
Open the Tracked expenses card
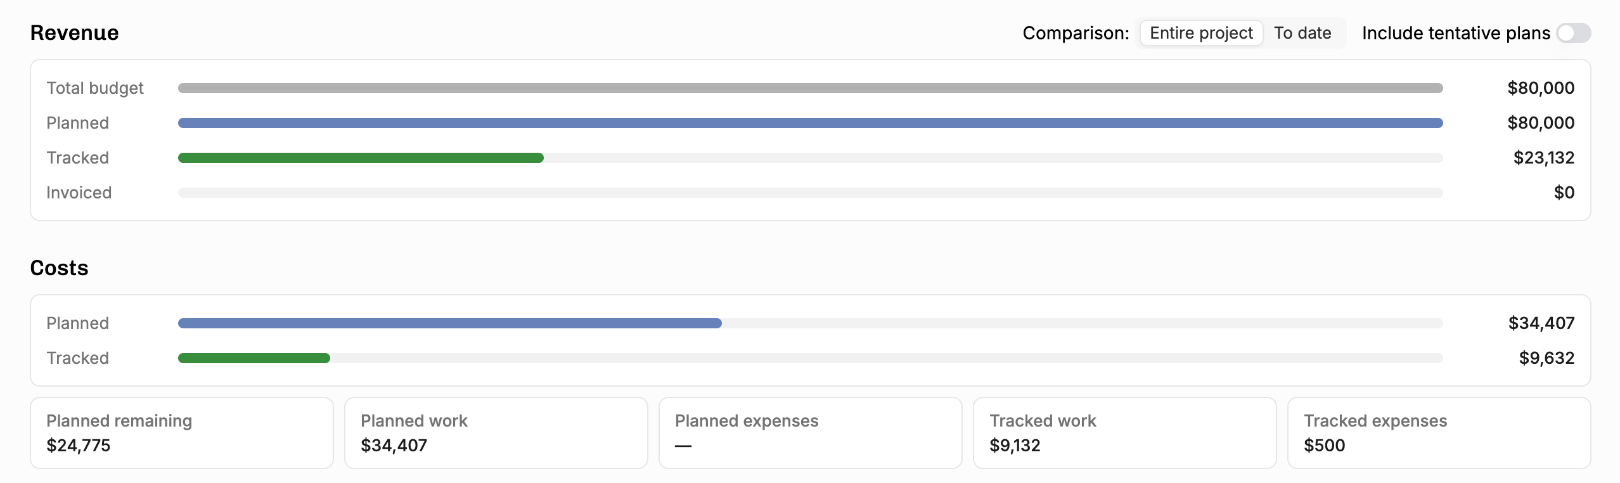1439,433
